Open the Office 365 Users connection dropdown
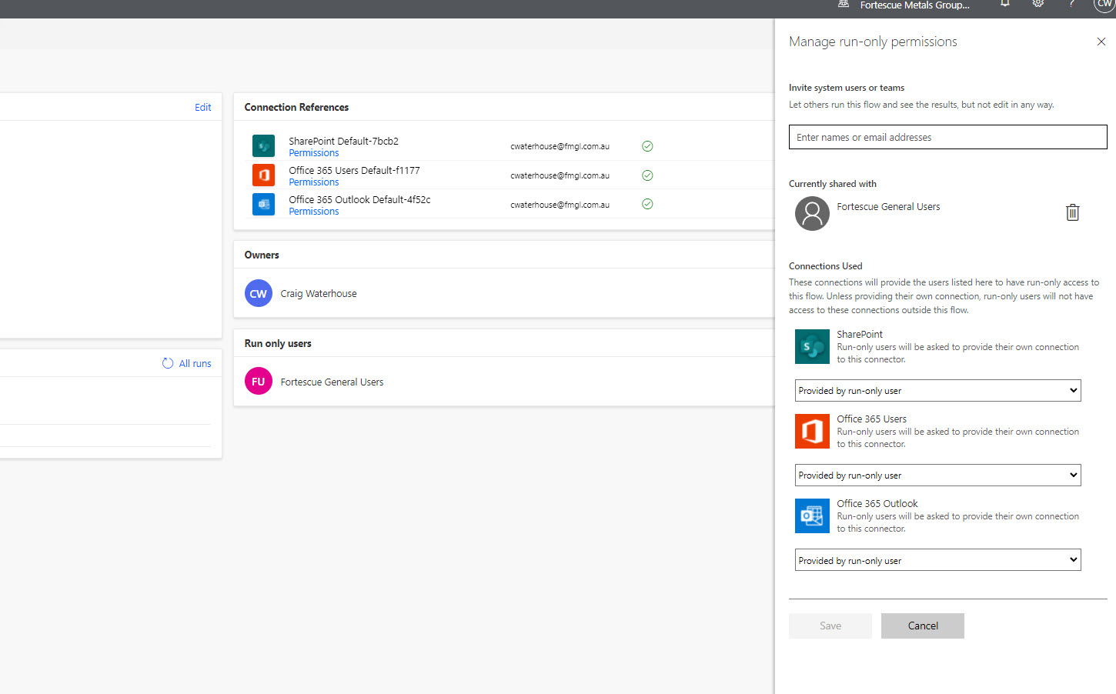Screen dimensions: 1116x694 click(x=937, y=475)
